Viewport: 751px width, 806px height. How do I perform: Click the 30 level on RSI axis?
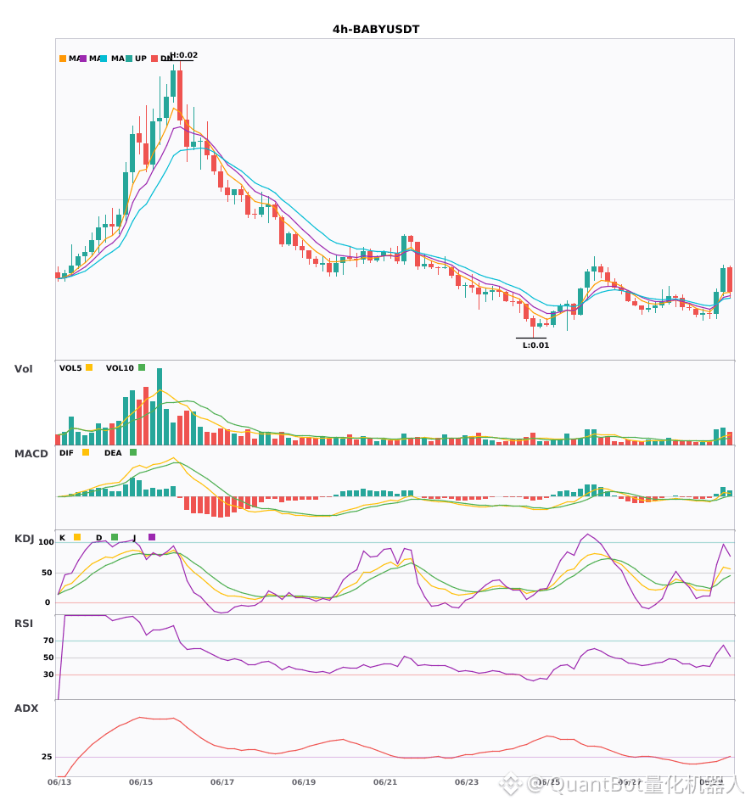coord(48,674)
